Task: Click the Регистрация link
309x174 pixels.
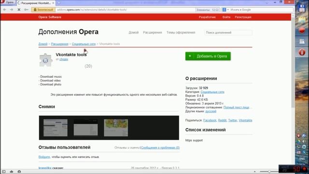Action: pos(243,17)
